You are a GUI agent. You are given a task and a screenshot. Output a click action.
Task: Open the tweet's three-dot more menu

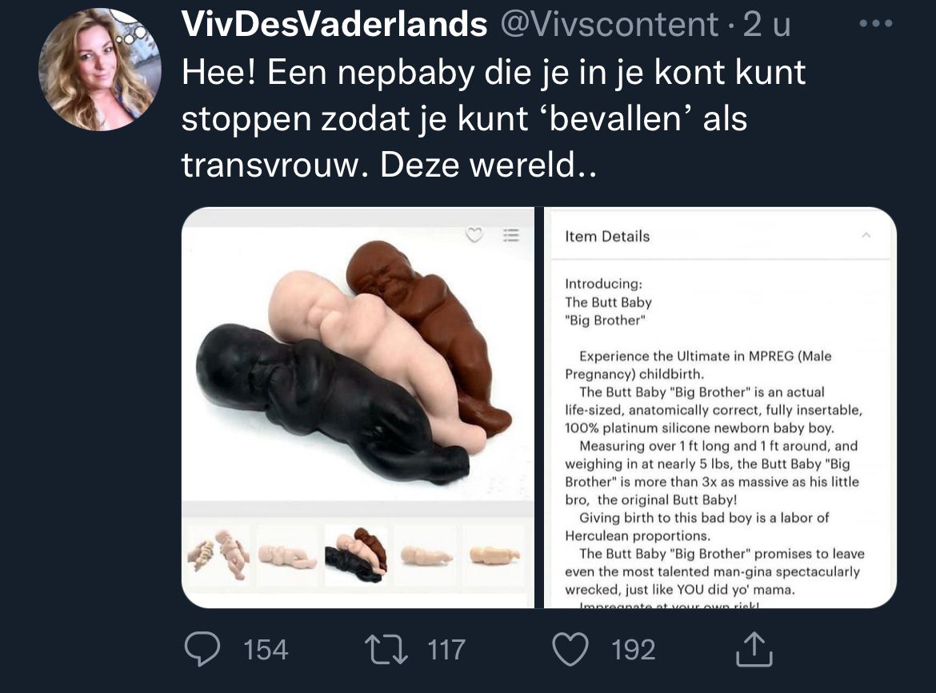point(876,24)
